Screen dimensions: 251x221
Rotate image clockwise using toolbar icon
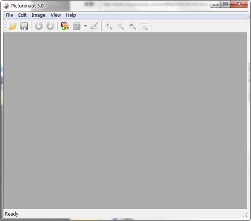pyautogui.click(x=50, y=26)
